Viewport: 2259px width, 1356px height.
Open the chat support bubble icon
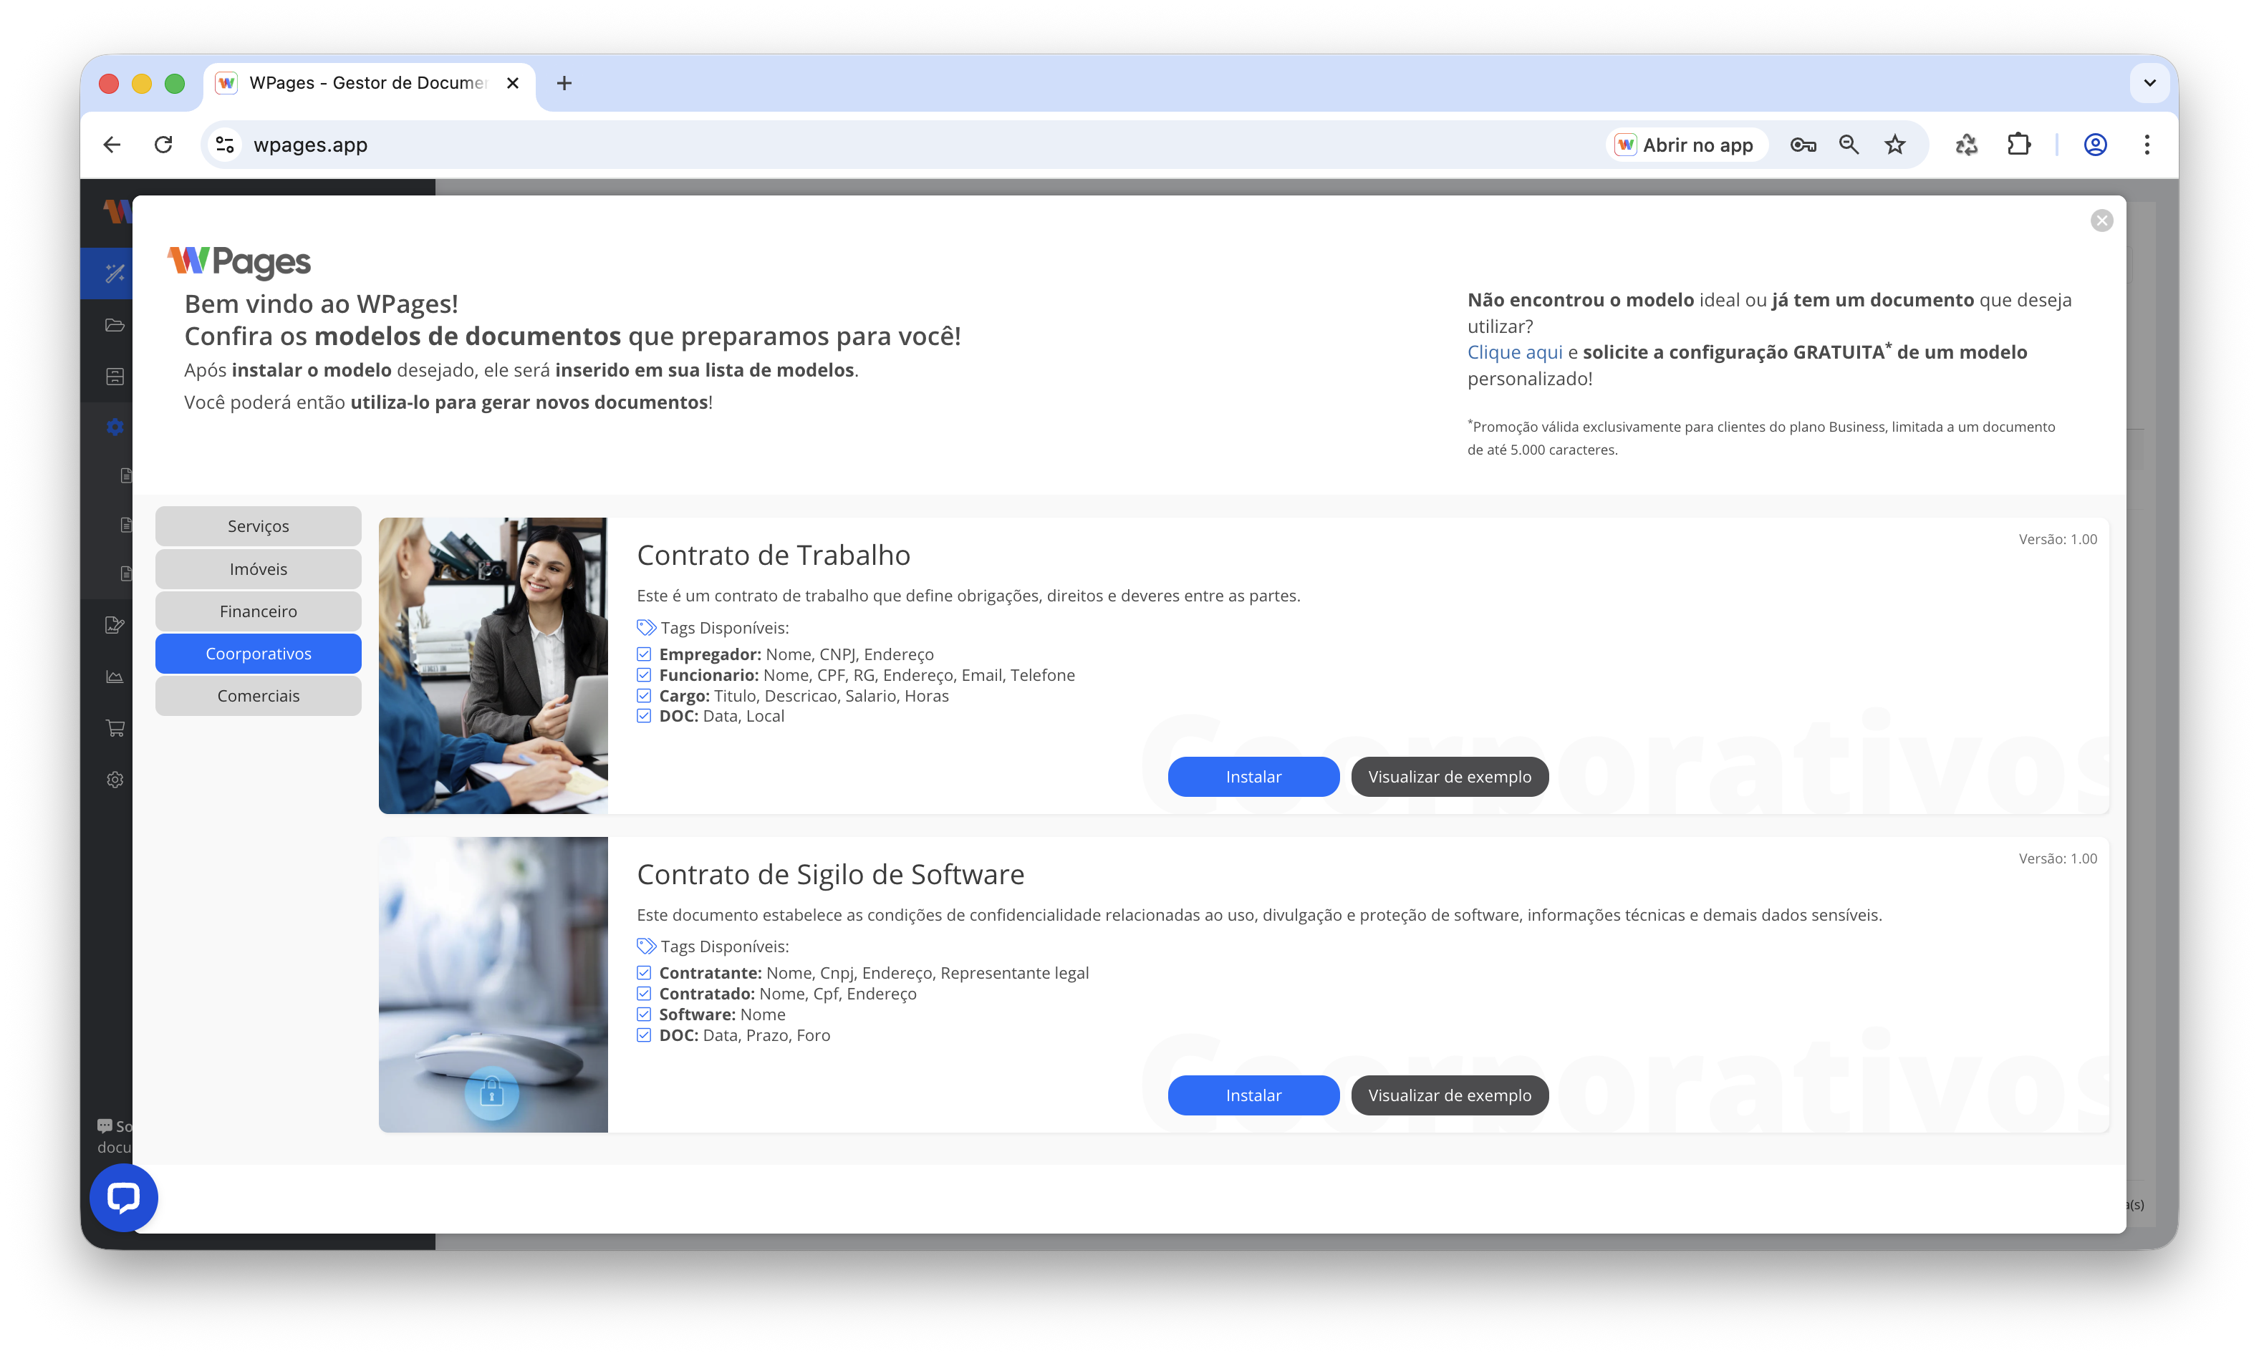click(123, 1197)
